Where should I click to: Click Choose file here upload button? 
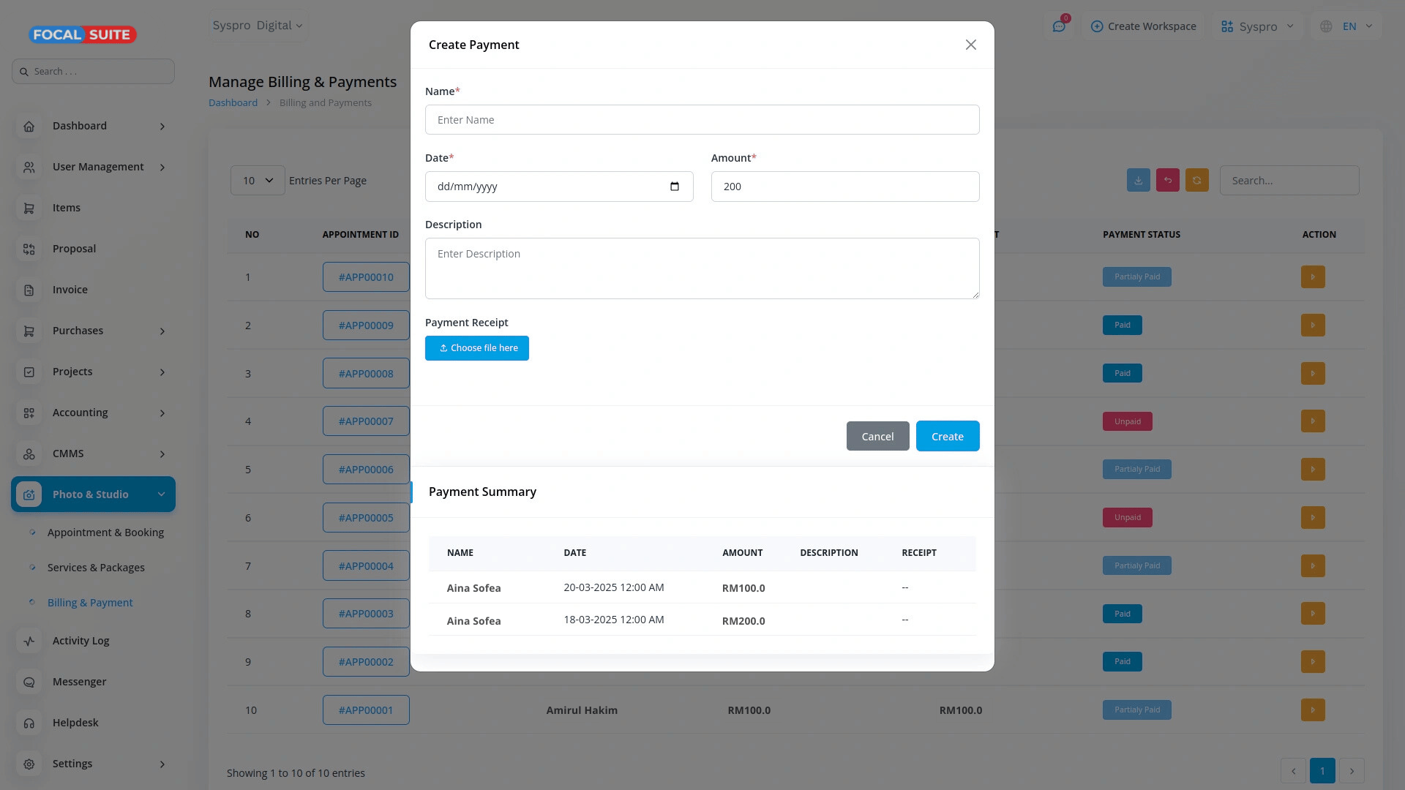point(477,348)
